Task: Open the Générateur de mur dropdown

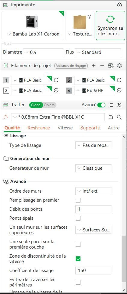Action: (x=93, y=168)
